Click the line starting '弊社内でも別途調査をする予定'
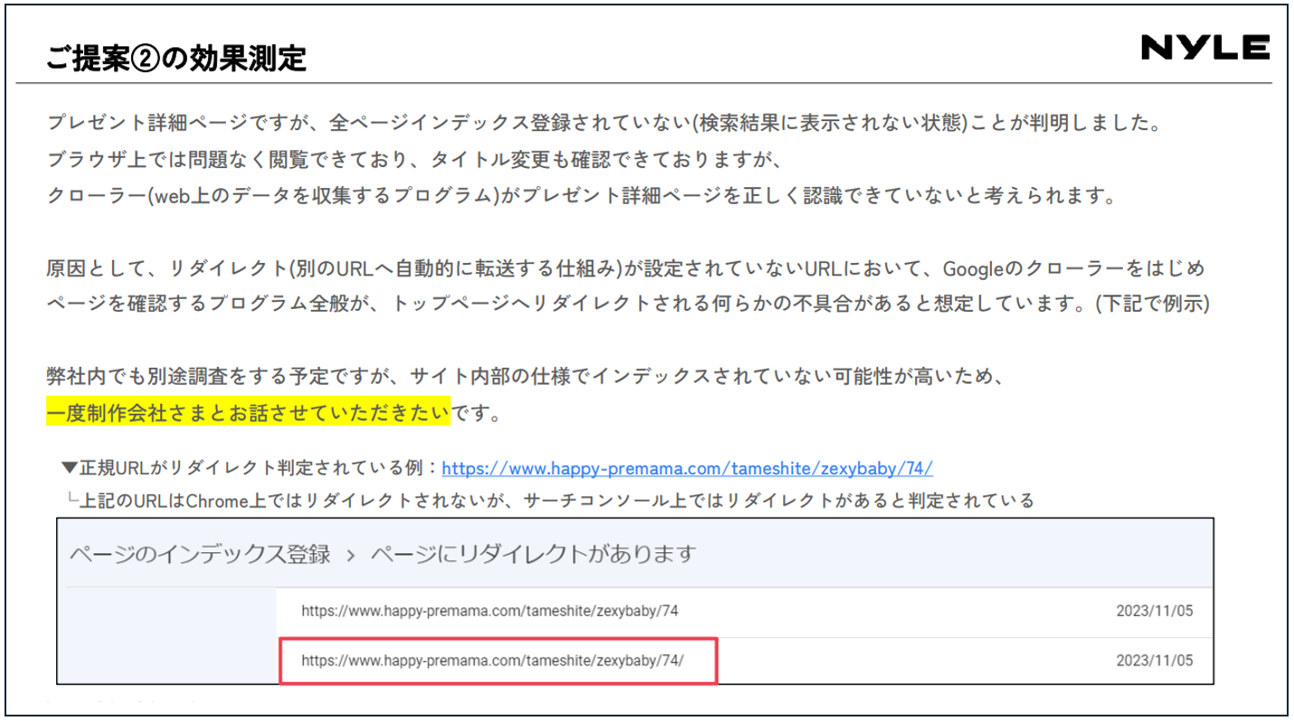Screen dimensions: 1294x721 pos(525,377)
